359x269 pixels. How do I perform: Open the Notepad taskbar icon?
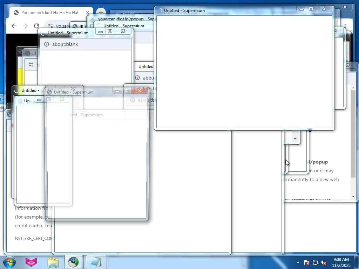(x=96, y=262)
